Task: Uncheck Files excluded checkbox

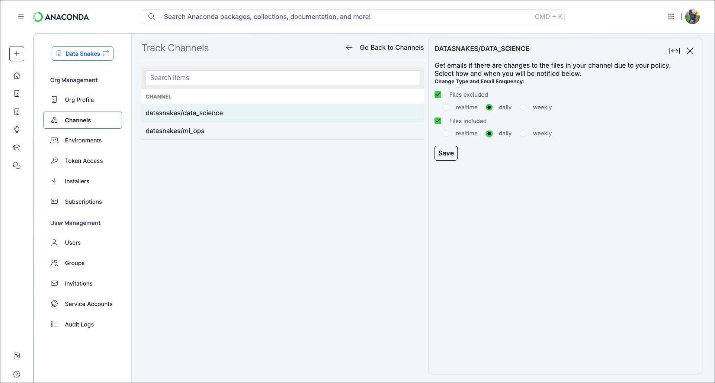Action: pos(438,94)
